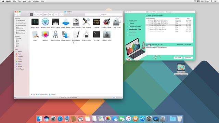Image resolution: width=219 pixels, height=123 pixels.
Task: Open Disk Utility icon
Action: click(117, 22)
